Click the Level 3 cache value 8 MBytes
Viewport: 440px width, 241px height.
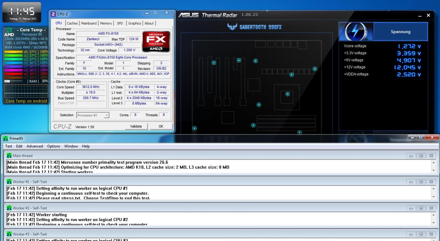pyautogui.click(x=139, y=103)
